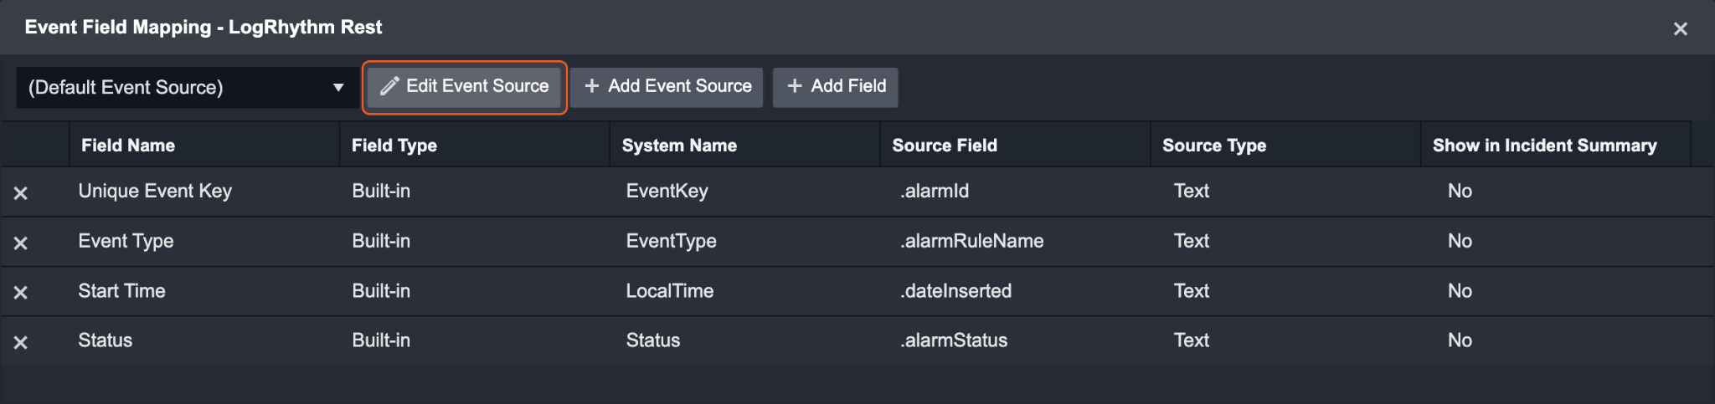Click the .alarmStatus source field

click(954, 340)
